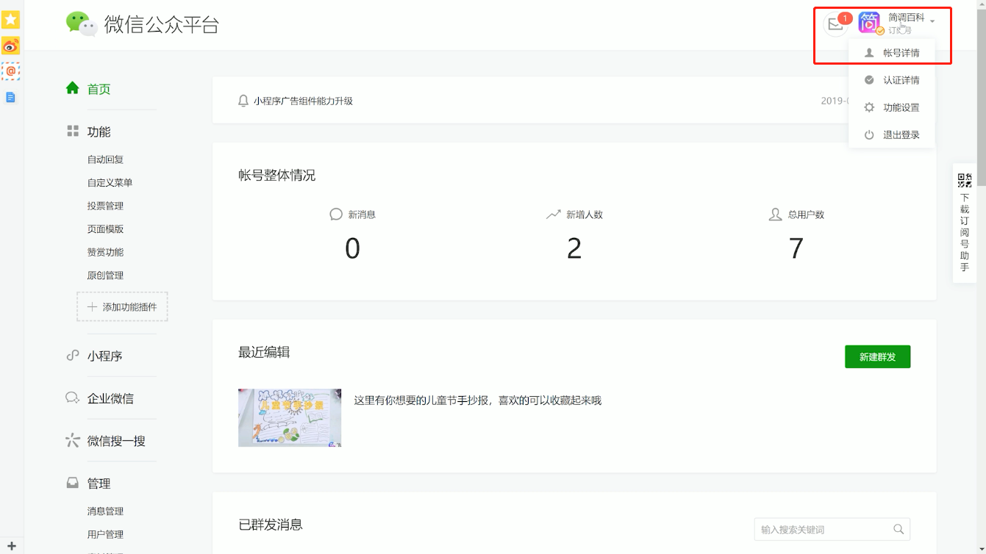The height and width of the screenshot is (554, 986).
Task: Click the magnifier icon in search field
Action: 898,529
